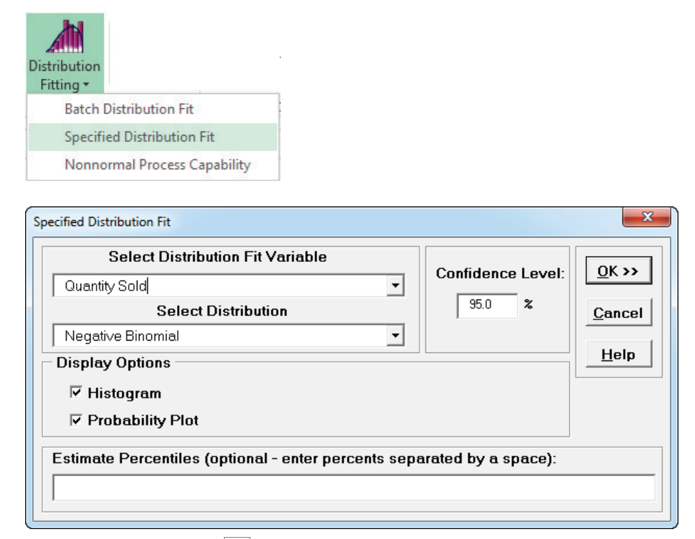This screenshot has width=695, height=539.
Task: Click the Histogram label text
Action: pyautogui.click(x=124, y=394)
